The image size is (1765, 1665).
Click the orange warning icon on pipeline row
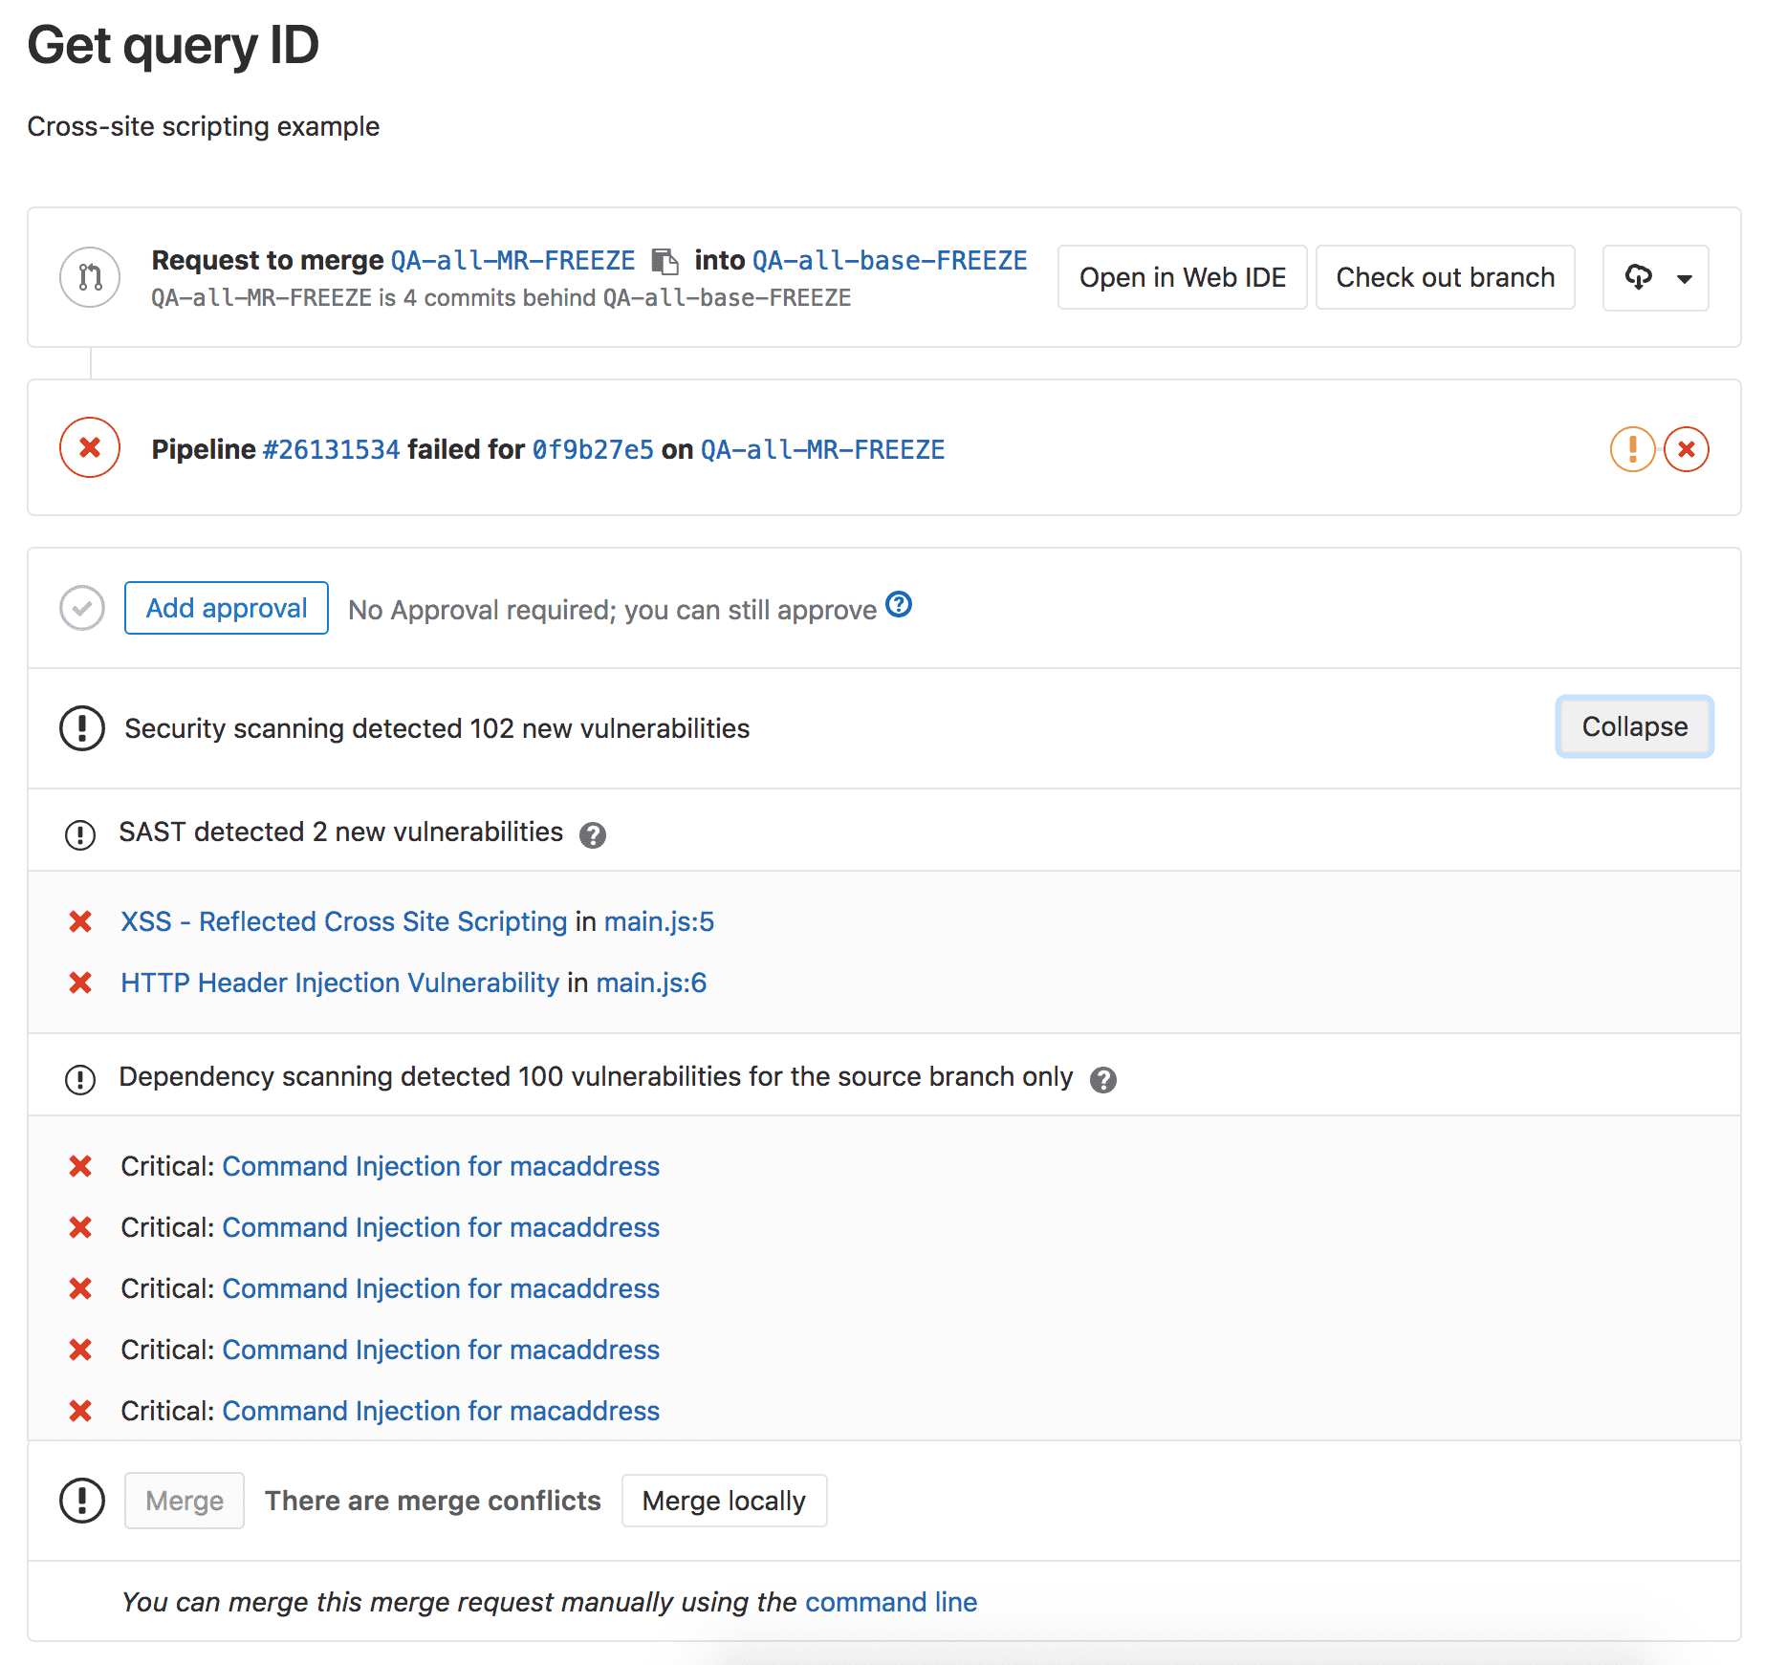[x=1632, y=448]
